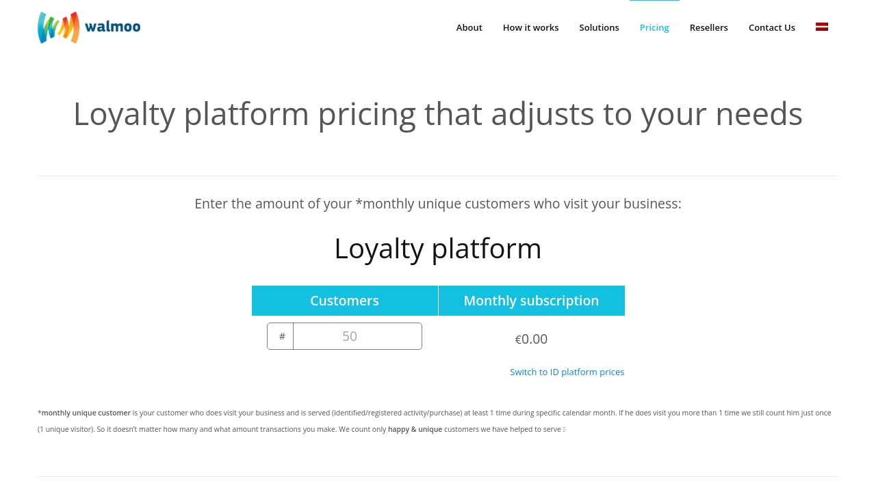Screen dimensions: 876x492
Task: Open the Resellers page
Action: click(x=708, y=27)
